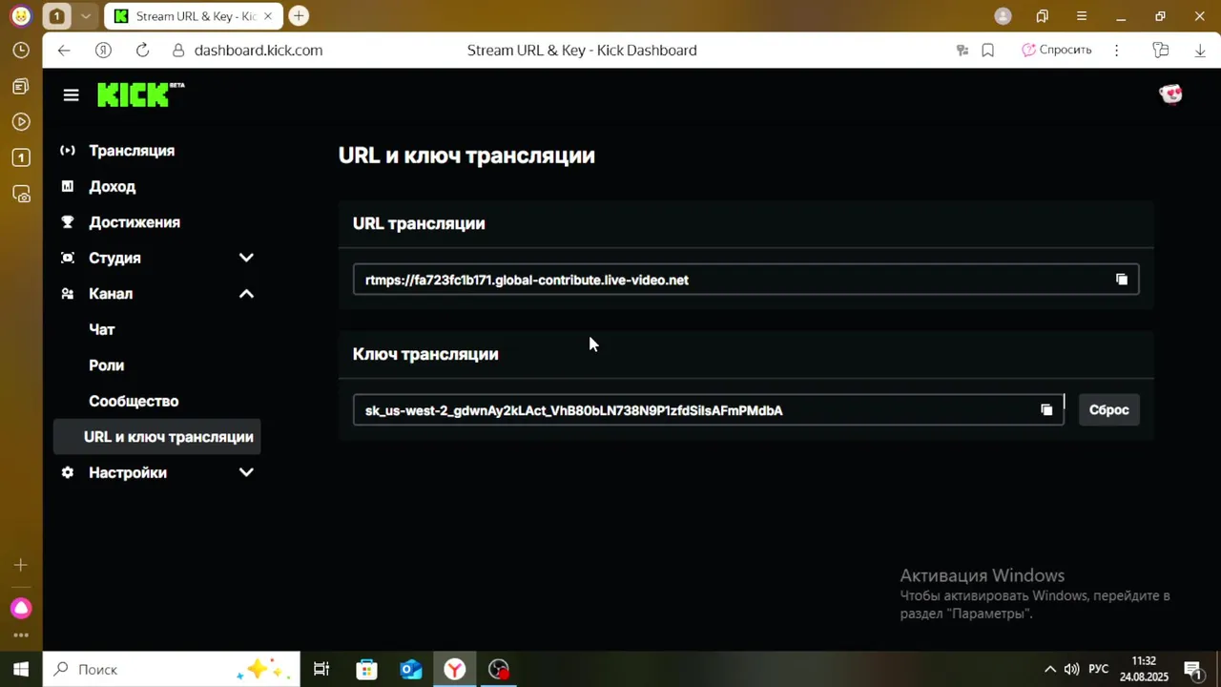Open the volume icon in the system tray
1221x687 pixels.
click(1072, 669)
